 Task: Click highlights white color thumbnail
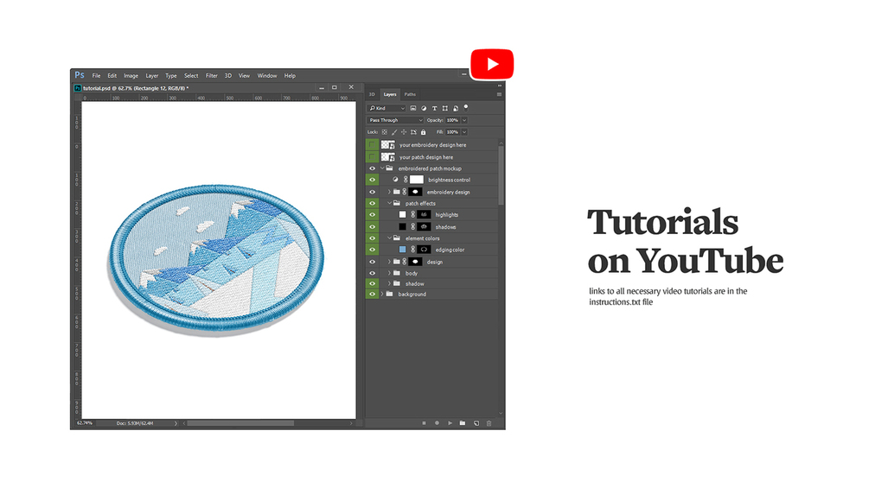[402, 215]
